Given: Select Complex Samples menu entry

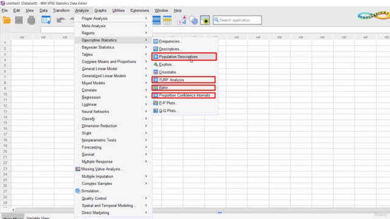Looking at the screenshot, I should point(113,184).
